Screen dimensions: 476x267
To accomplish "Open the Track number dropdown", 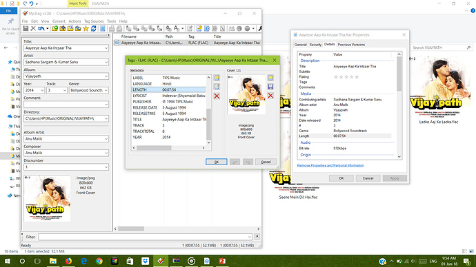I will click(64, 90).
